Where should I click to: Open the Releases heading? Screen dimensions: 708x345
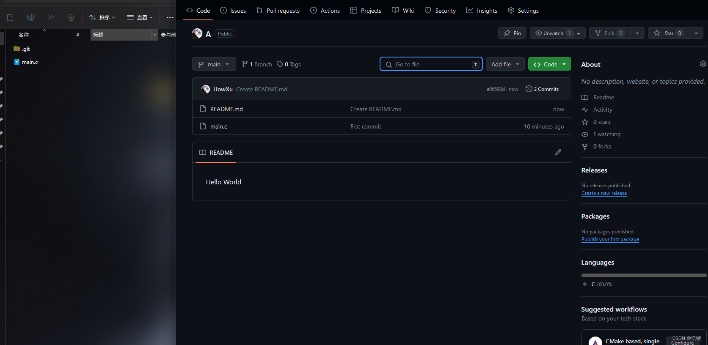pos(594,170)
